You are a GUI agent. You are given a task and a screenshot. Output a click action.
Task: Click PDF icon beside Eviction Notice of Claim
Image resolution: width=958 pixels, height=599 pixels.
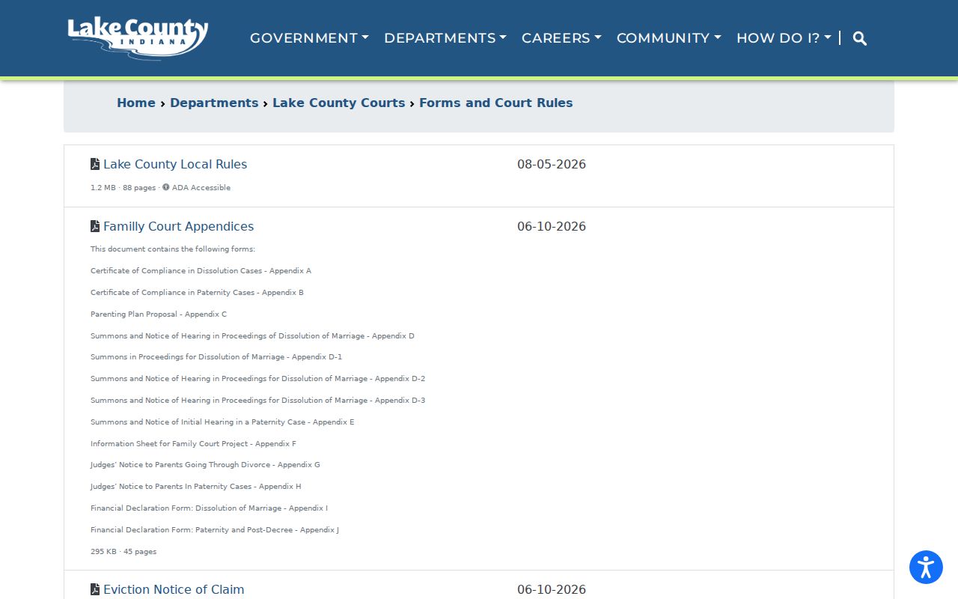95,589
